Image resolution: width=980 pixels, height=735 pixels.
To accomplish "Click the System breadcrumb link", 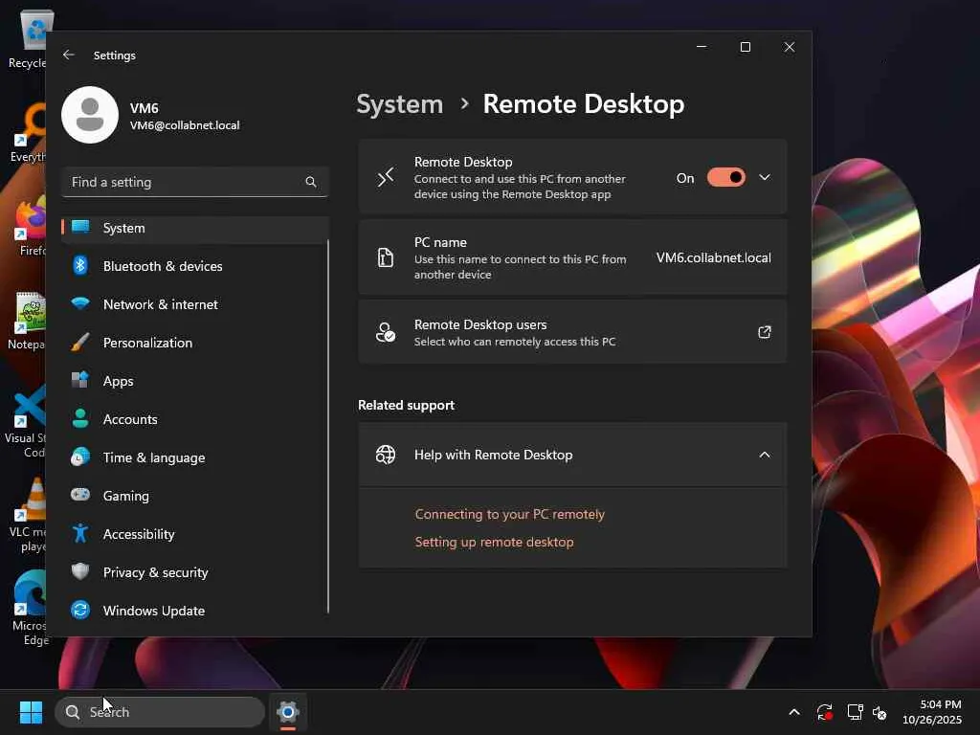I will pos(399,104).
